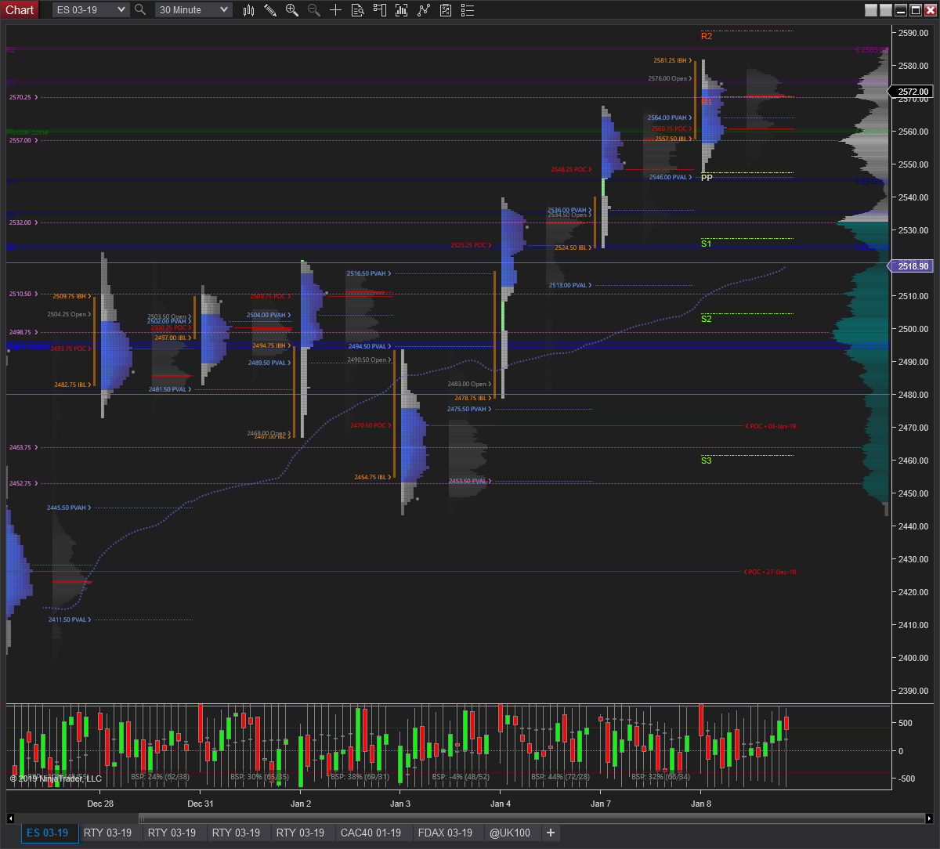Click the green S3 pivot label
Image resolution: width=940 pixels, height=849 pixels.
[x=707, y=461]
